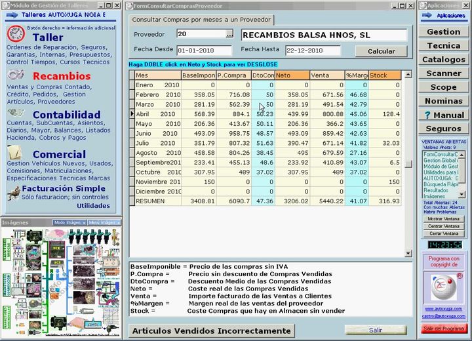The width and height of the screenshot is (472, 341).
Task: Click the Venta column header
Action: 328,75
